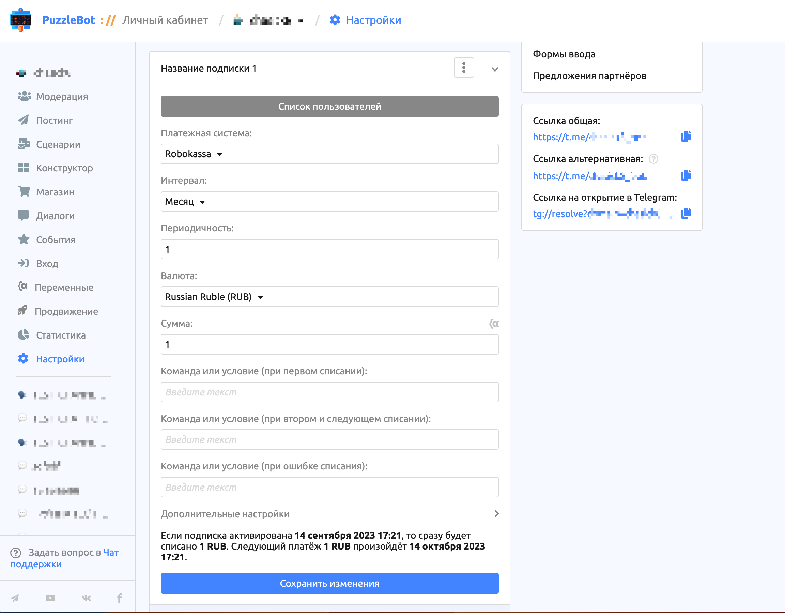Focus the "Сумма" input field
Viewport: 785px width, 613px height.
point(329,344)
